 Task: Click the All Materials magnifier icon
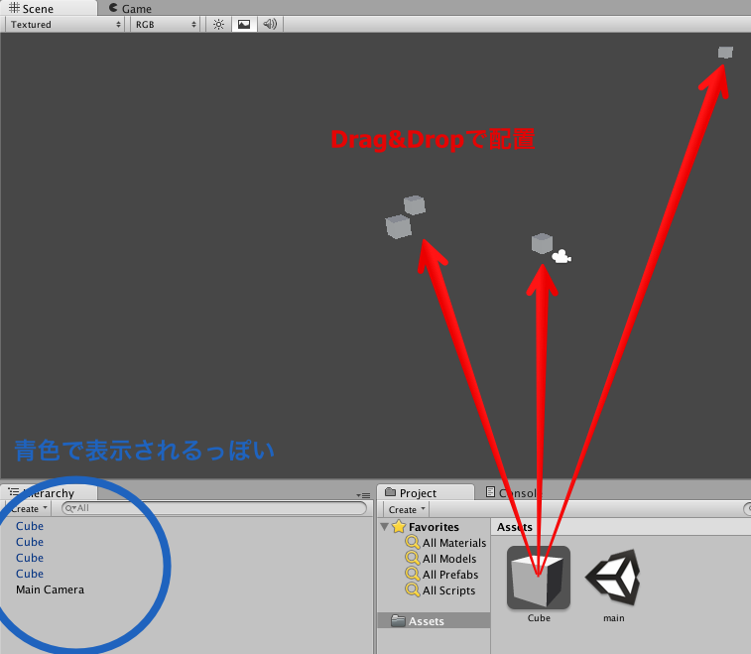(413, 542)
